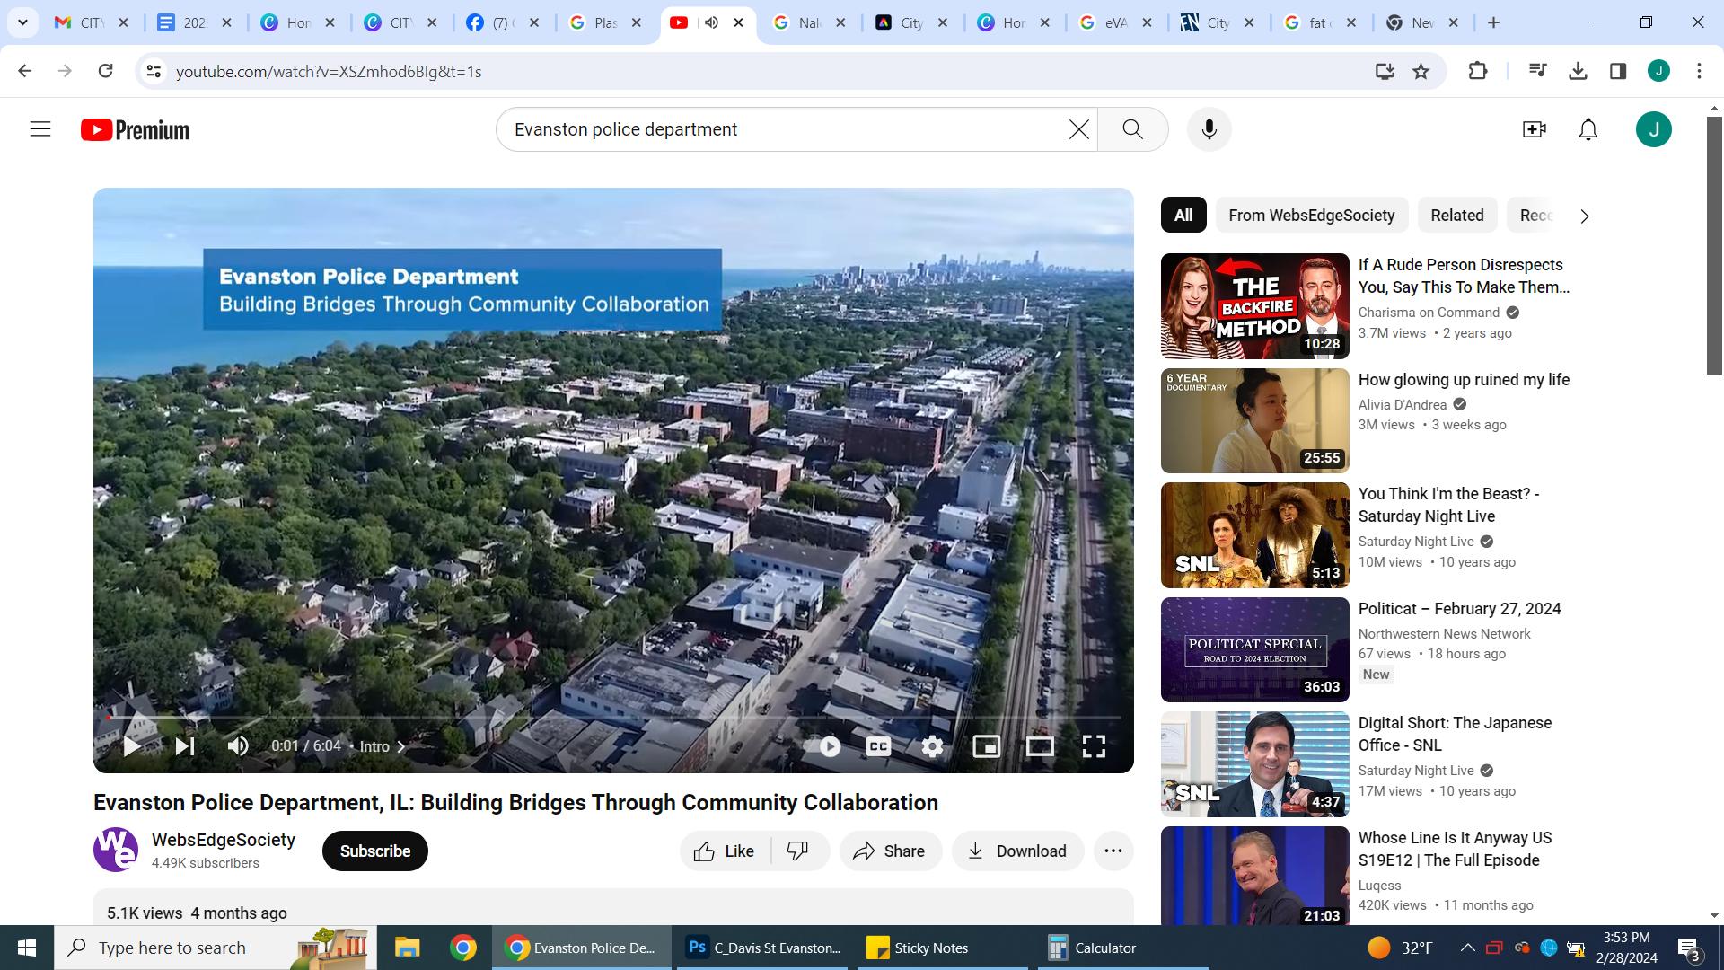
Task: Enter full screen mode
Action: point(1094,746)
